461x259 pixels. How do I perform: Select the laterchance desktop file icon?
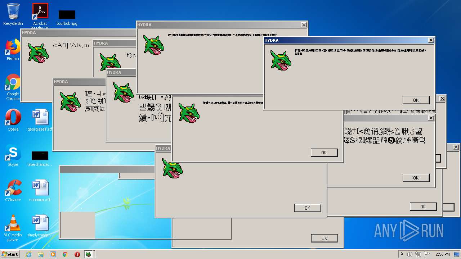tap(40, 158)
